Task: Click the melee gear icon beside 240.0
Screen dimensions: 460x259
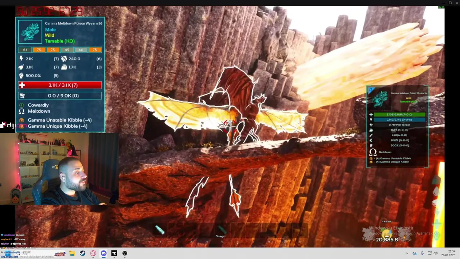Action: point(64,59)
